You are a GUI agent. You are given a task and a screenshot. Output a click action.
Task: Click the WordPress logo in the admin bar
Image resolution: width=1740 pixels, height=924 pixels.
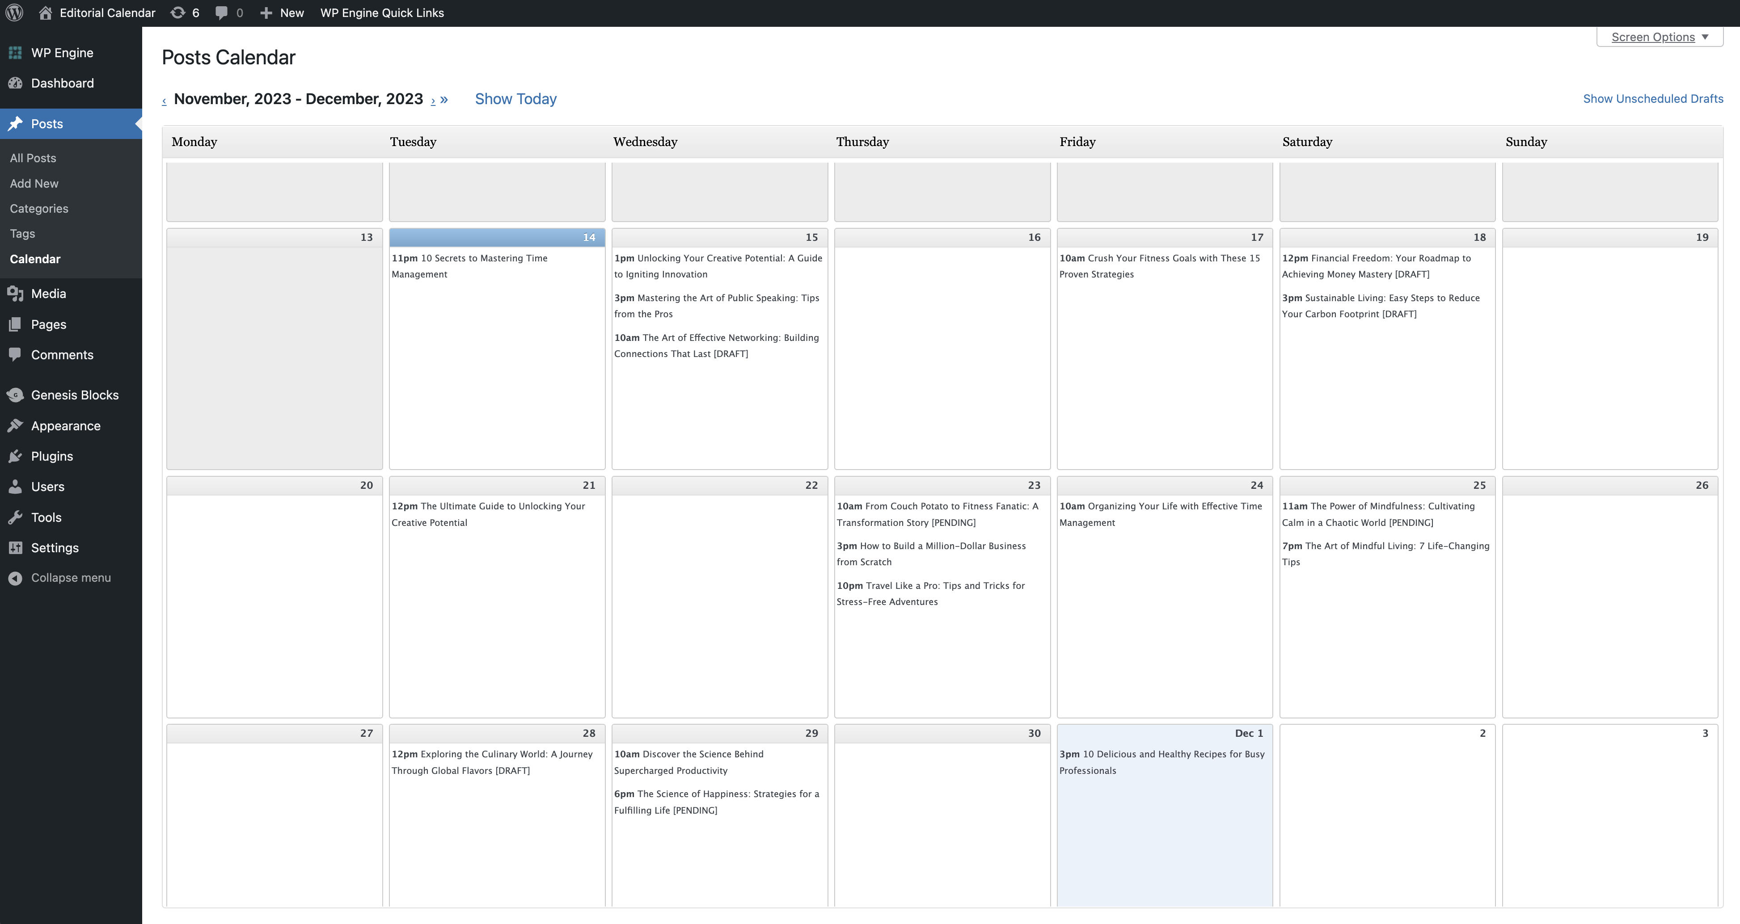click(14, 12)
